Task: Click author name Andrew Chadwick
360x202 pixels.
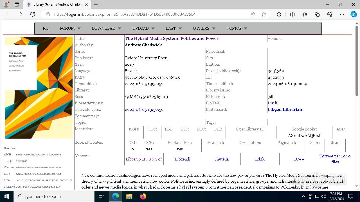Action: 143,45
